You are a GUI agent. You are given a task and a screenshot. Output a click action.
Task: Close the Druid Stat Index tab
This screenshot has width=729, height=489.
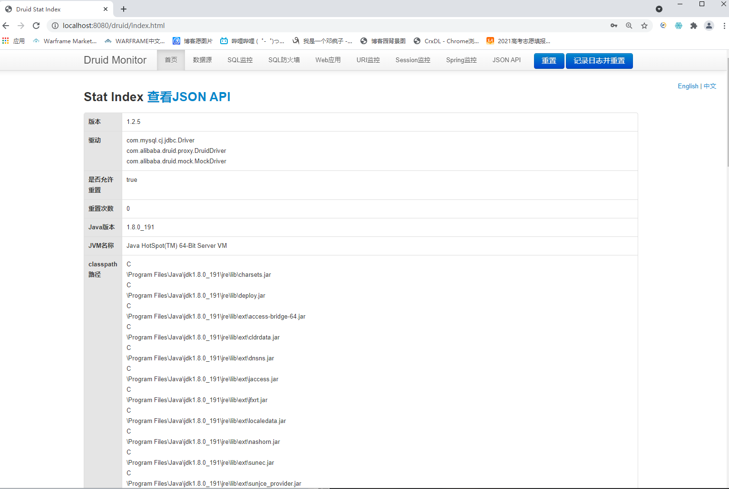tap(106, 9)
